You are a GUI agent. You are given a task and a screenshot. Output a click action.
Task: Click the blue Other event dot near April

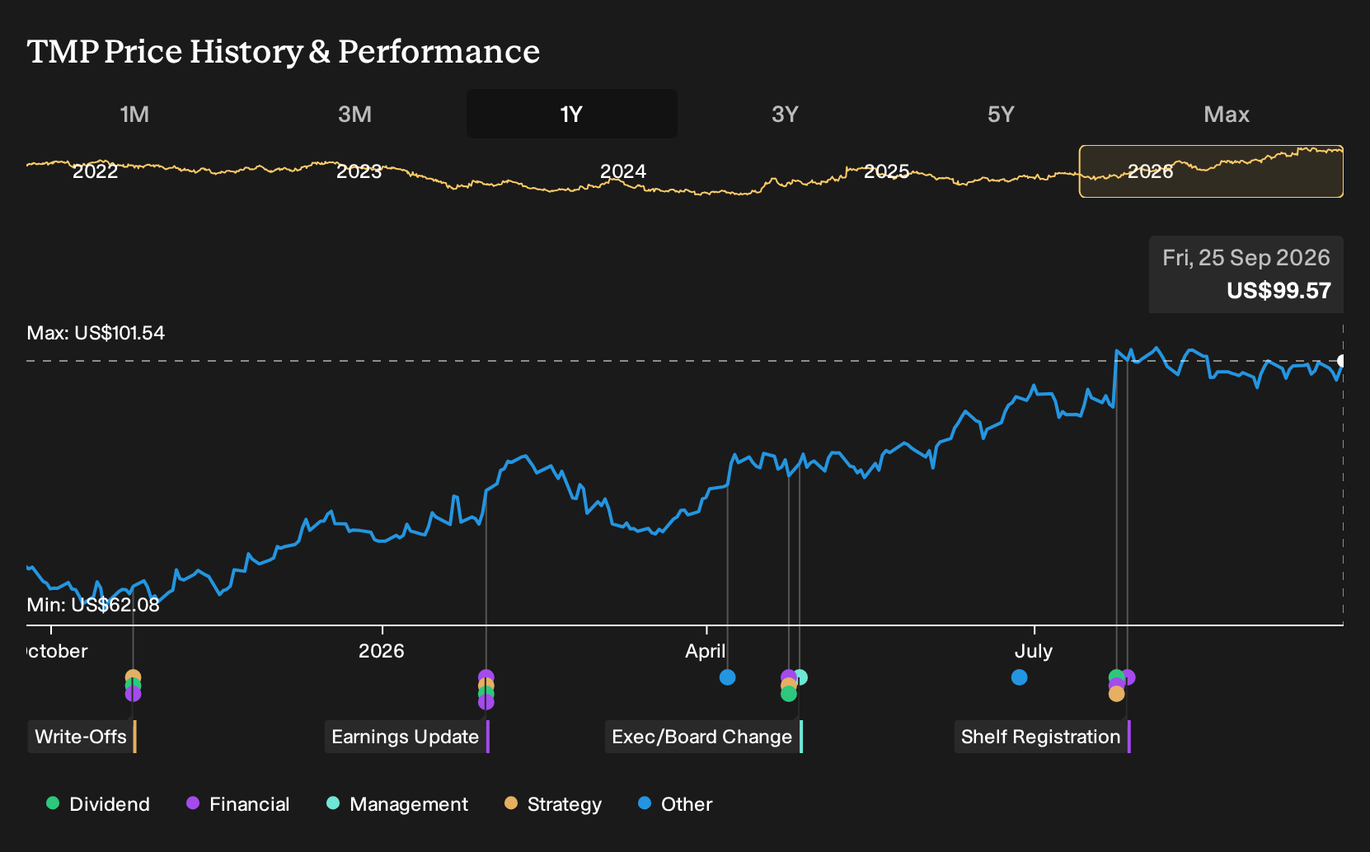(727, 677)
